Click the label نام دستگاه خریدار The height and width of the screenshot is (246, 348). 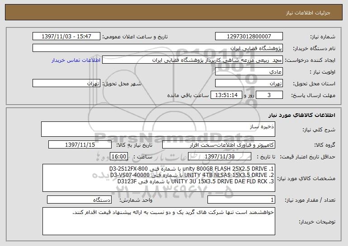(314, 48)
